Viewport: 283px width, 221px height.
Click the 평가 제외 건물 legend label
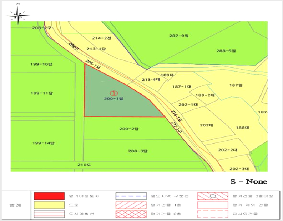[x=250, y=205]
